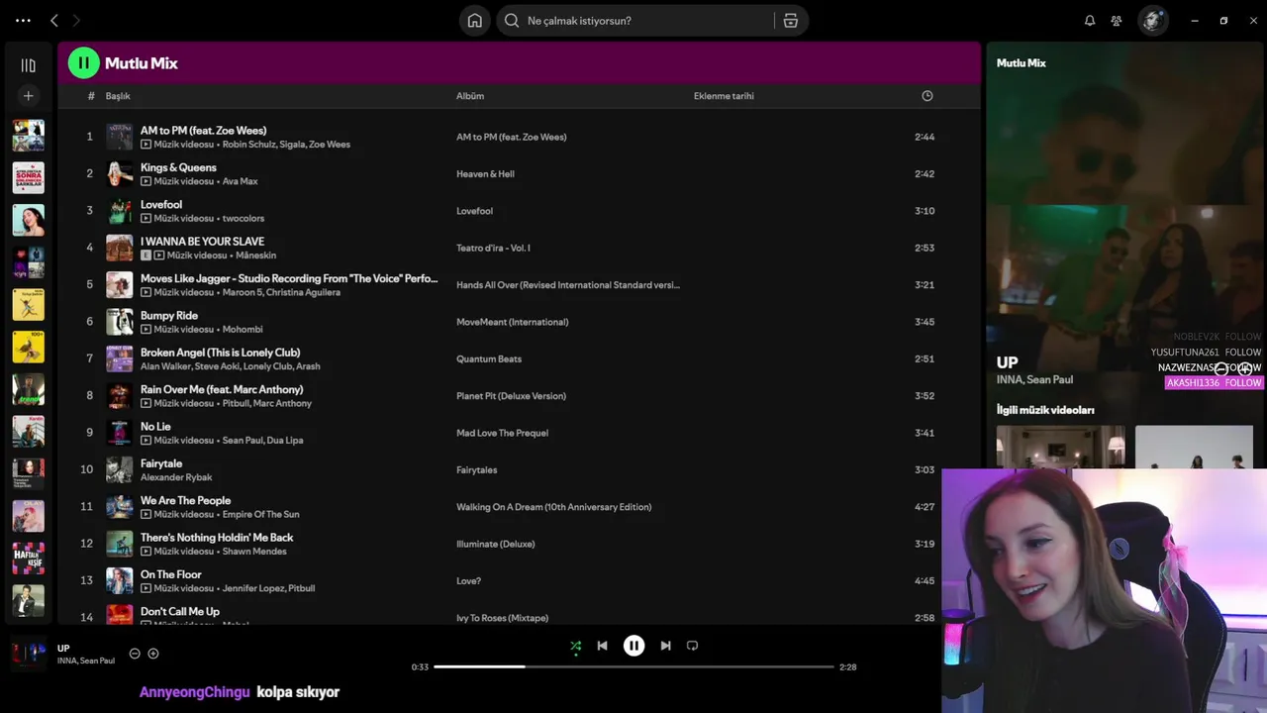1267x713 pixels.
Task: Toggle shuffle in the player bar
Action: point(575,646)
